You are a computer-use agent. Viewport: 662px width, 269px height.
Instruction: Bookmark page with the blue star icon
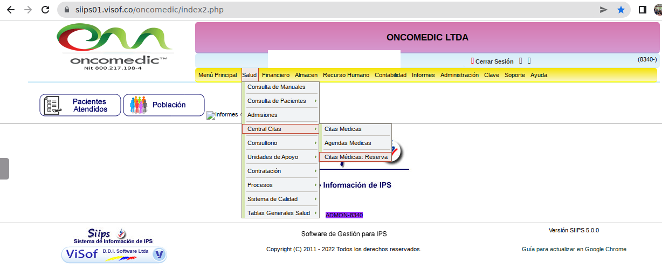621,10
